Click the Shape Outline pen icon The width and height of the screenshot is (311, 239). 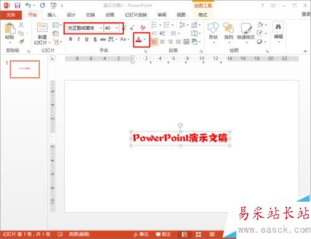(260, 33)
